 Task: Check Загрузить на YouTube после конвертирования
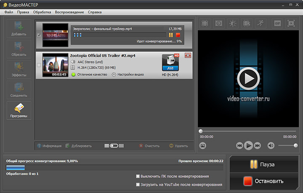tap(138, 185)
